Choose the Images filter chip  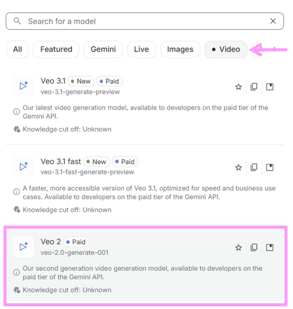pyautogui.click(x=180, y=49)
